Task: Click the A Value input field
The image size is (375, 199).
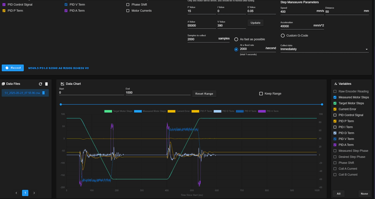Action: (x=202, y=26)
